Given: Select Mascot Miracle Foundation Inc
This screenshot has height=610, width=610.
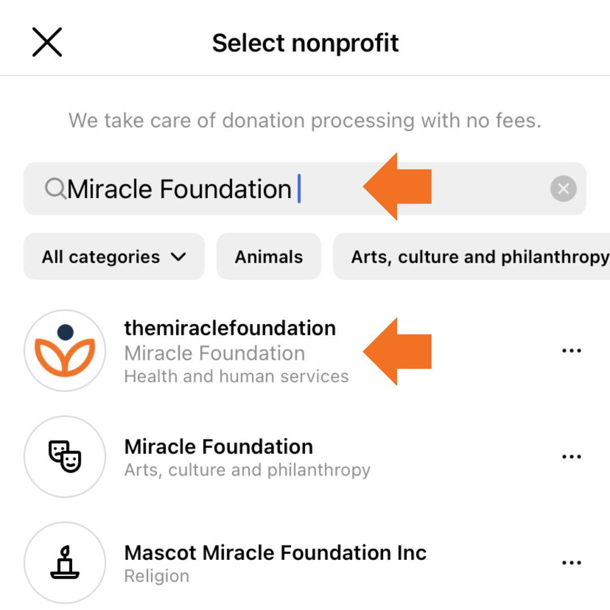Looking at the screenshot, I should (x=275, y=552).
